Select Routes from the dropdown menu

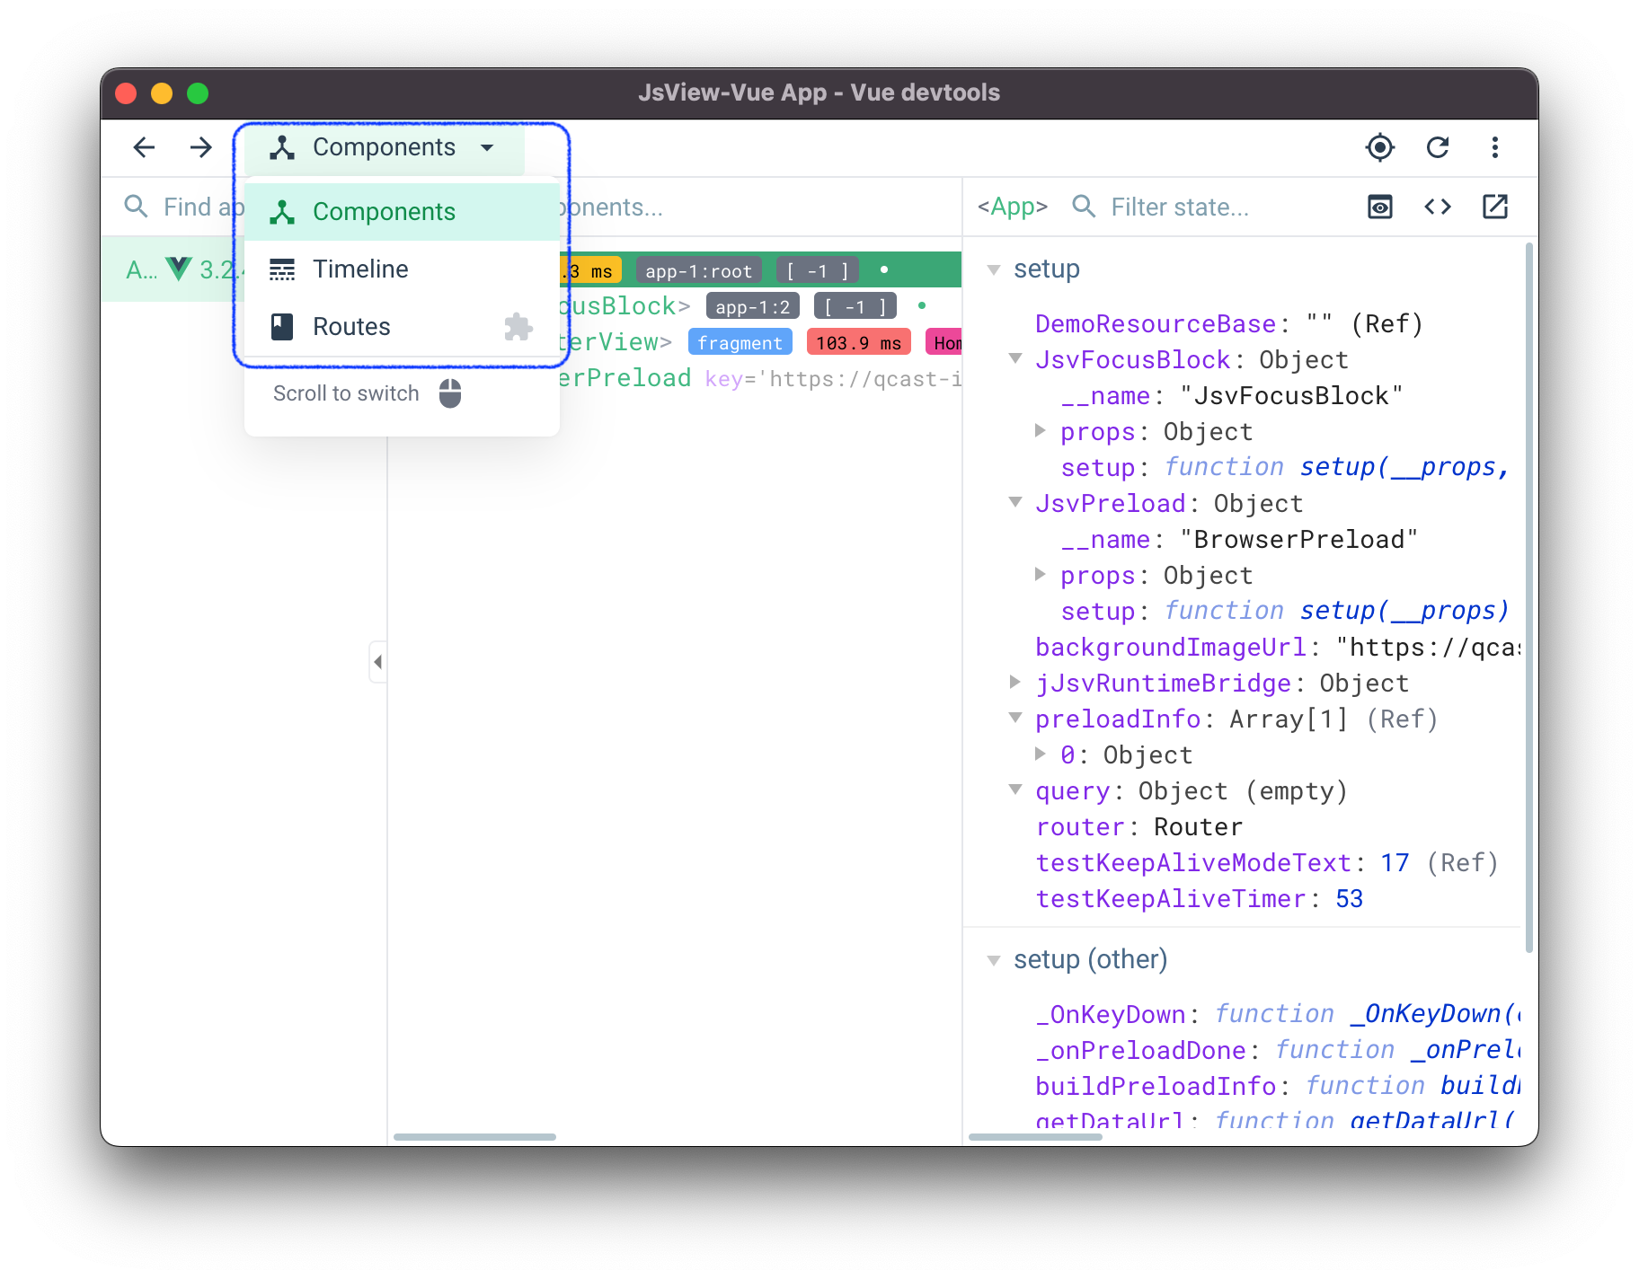351,327
